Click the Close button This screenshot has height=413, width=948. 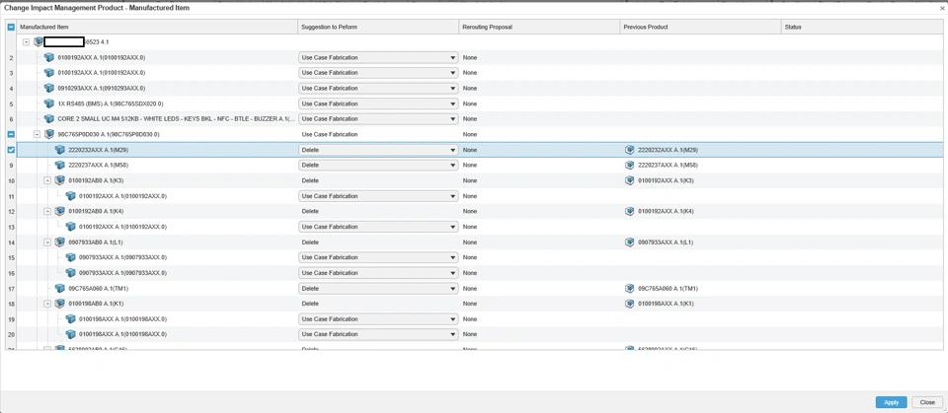coord(927,402)
